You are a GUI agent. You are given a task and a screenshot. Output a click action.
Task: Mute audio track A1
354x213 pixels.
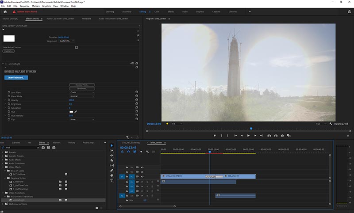tap(142, 182)
